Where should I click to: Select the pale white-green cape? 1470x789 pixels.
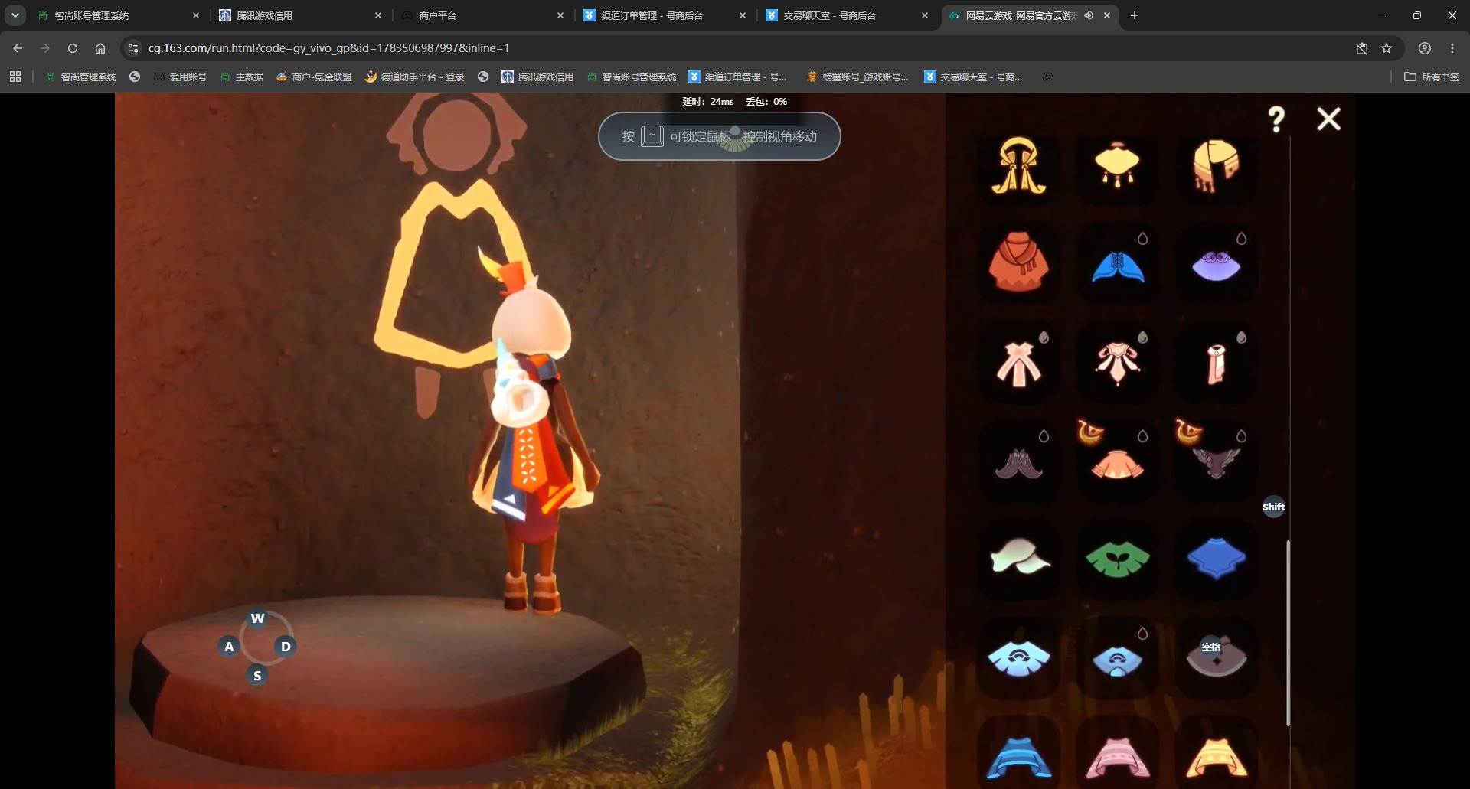point(1019,556)
